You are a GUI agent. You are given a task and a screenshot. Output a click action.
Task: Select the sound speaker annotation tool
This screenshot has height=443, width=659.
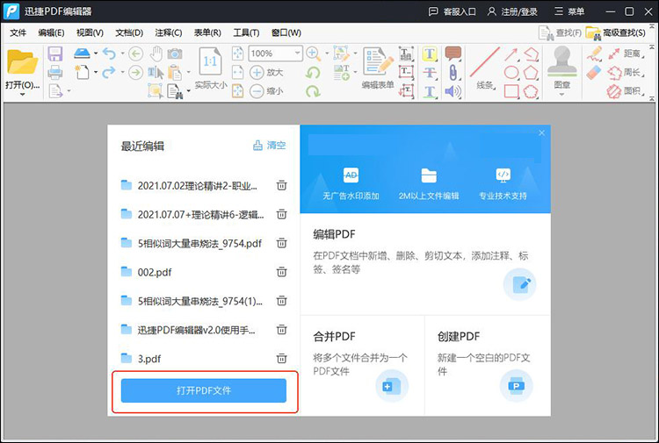click(x=453, y=91)
